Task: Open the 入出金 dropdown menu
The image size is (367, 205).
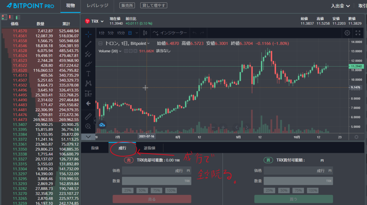Action: pos(340,6)
